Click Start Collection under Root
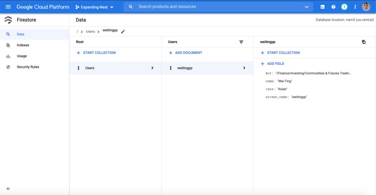The height and width of the screenshot is (195, 376). 96,53
